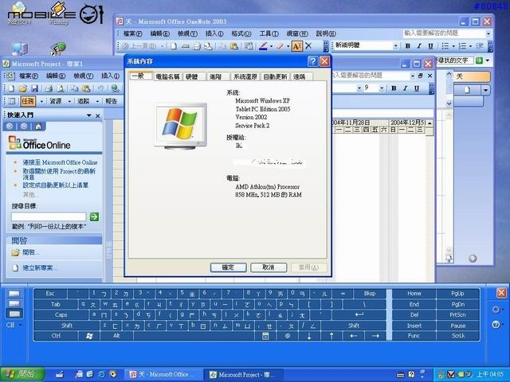Click the green go arrow in OneNote search
The width and height of the screenshot is (510, 382).
[x=479, y=60]
